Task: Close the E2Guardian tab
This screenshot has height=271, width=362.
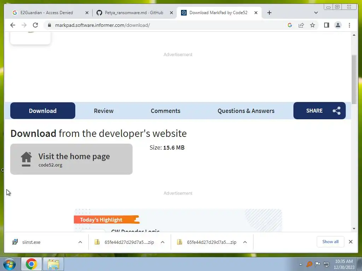Action: point(87,13)
